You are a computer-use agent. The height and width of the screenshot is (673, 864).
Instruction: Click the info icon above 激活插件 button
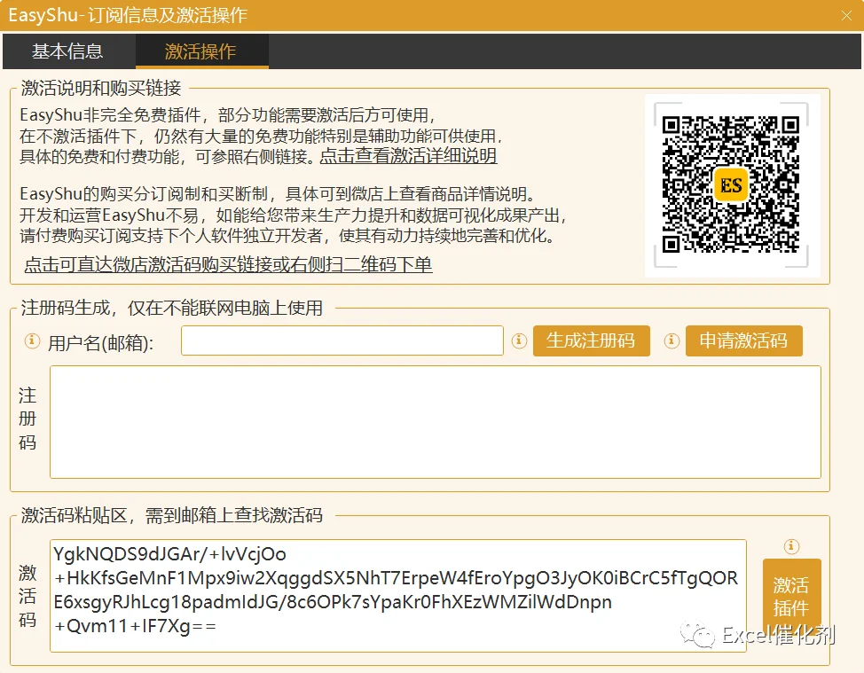pos(791,546)
